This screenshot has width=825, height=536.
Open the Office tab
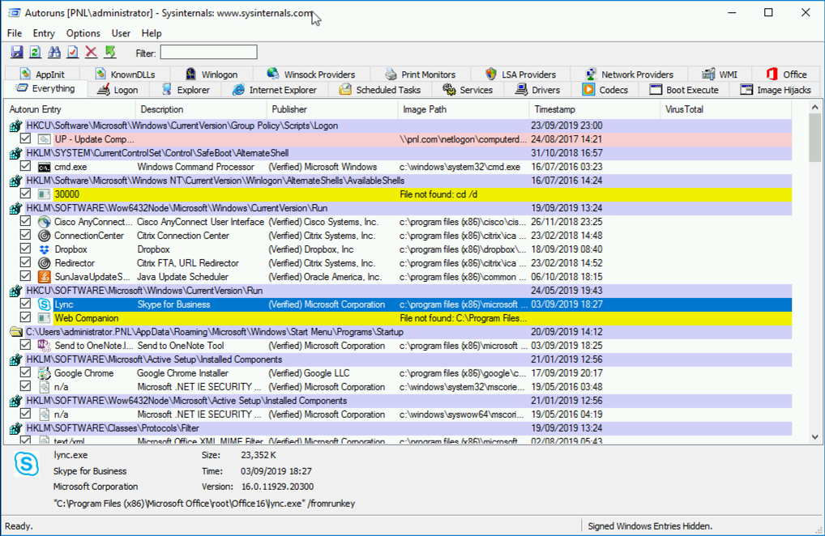click(787, 74)
